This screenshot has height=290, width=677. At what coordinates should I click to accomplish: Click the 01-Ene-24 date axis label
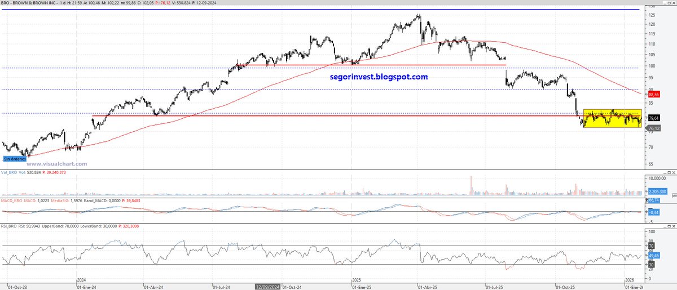tap(87, 287)
